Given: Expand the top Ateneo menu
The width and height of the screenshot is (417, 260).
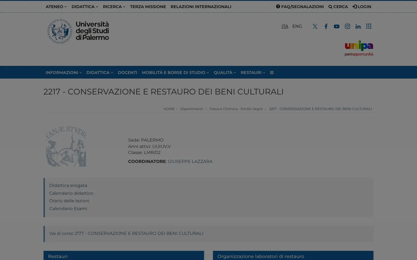Looking at the screenshot, I should pyautogui.click(x=56, y=7).
